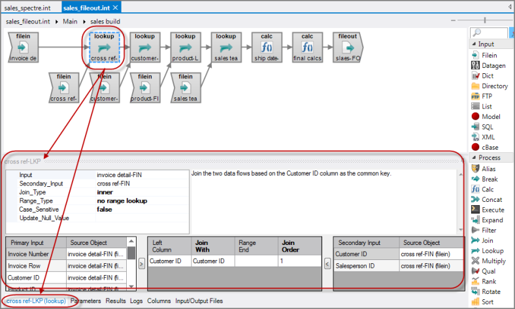Select the sales tea lookup node
The width and height of the screenshot is (515, 309).
[226, 47]
